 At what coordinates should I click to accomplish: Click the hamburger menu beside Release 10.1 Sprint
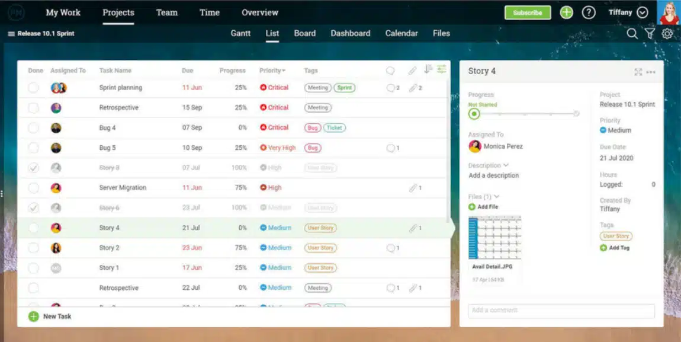(x=11, y=33)
